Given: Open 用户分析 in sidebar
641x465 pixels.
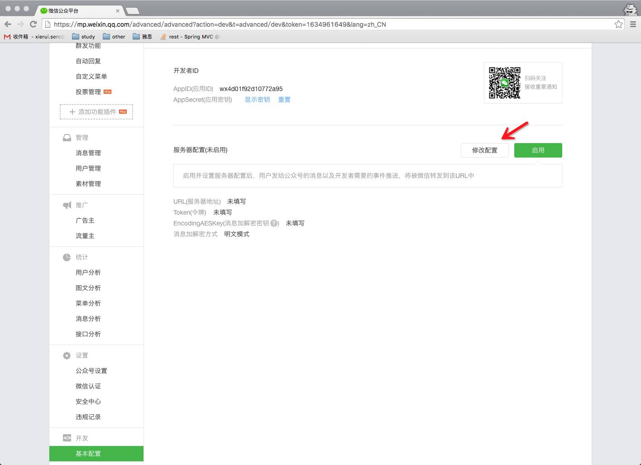Looking at the screenshot, I should (x=88, y=273).
